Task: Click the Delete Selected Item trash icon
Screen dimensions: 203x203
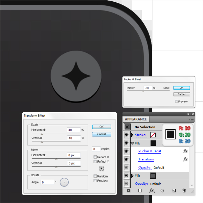Action: (184, 190)
